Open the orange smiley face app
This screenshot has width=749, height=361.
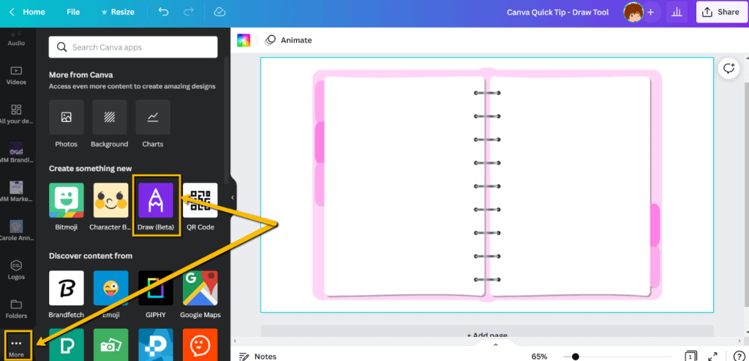(200, 344)
